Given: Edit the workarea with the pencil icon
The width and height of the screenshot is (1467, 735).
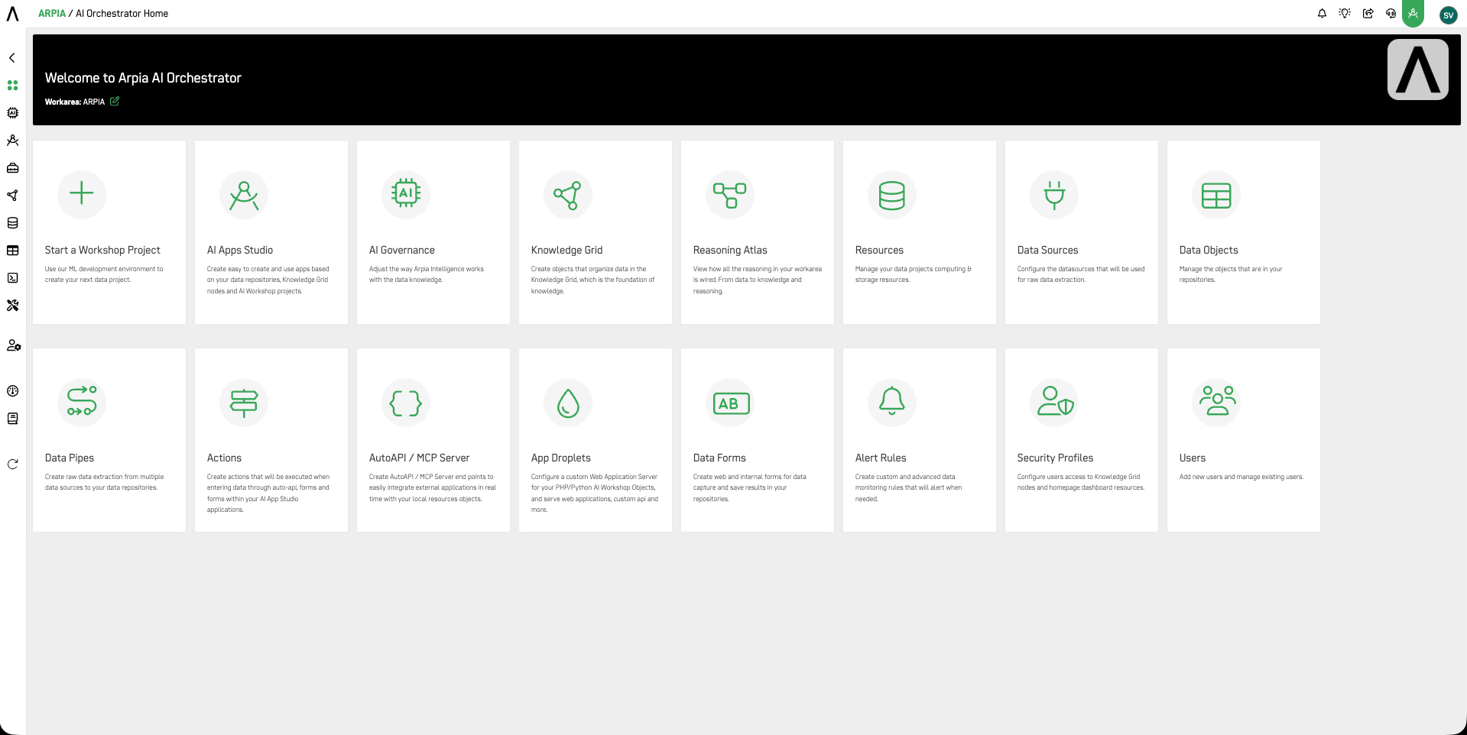Looking at the screenshot, I should tap(115, 101).
